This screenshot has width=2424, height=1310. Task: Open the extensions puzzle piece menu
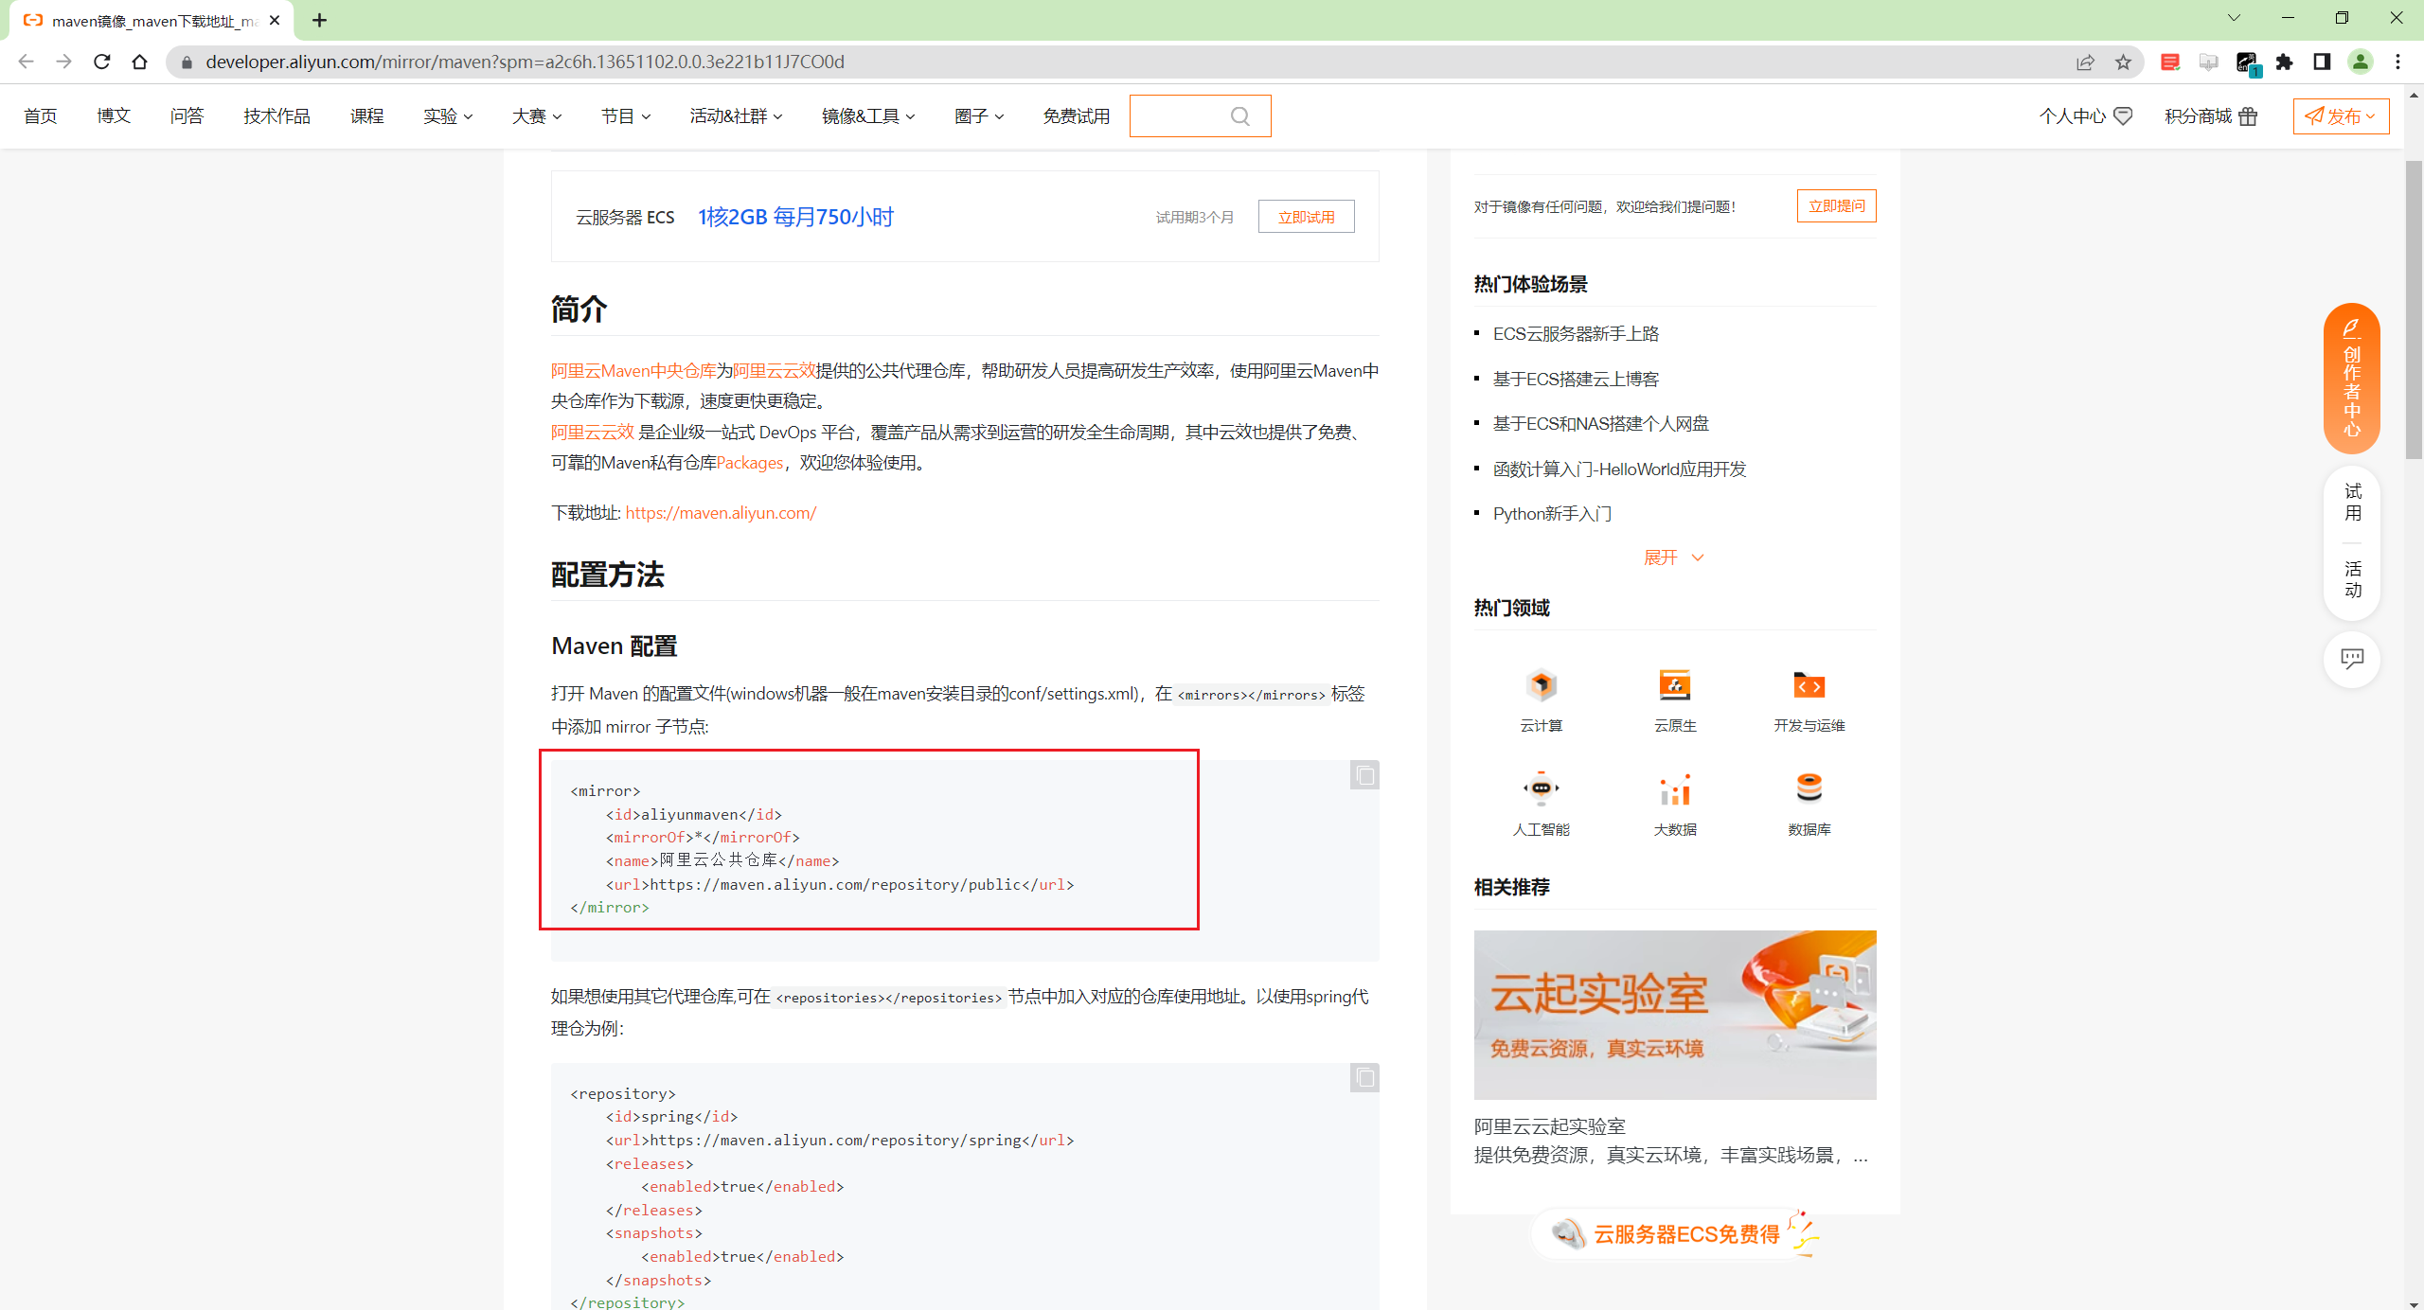tap(2285, 62)
